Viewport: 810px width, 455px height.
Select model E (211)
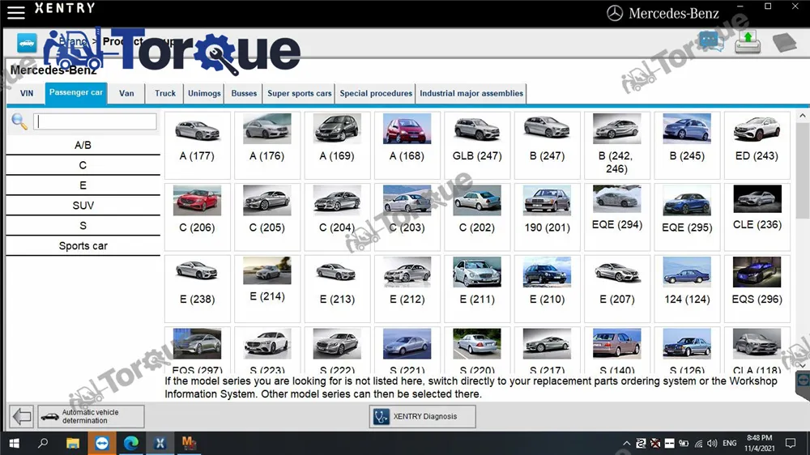pos(477,289)
